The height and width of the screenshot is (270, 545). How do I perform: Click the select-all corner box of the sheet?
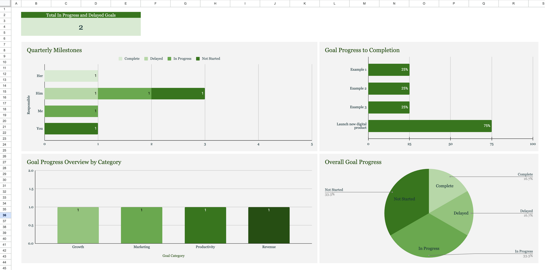pos(5,3)
